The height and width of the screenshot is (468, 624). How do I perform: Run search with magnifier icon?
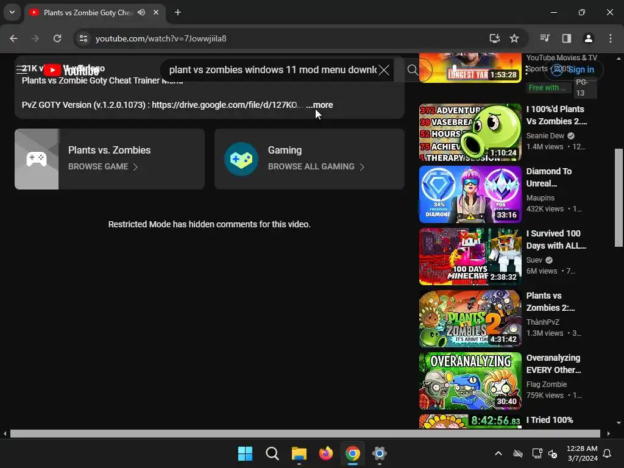tap(413, 70)
